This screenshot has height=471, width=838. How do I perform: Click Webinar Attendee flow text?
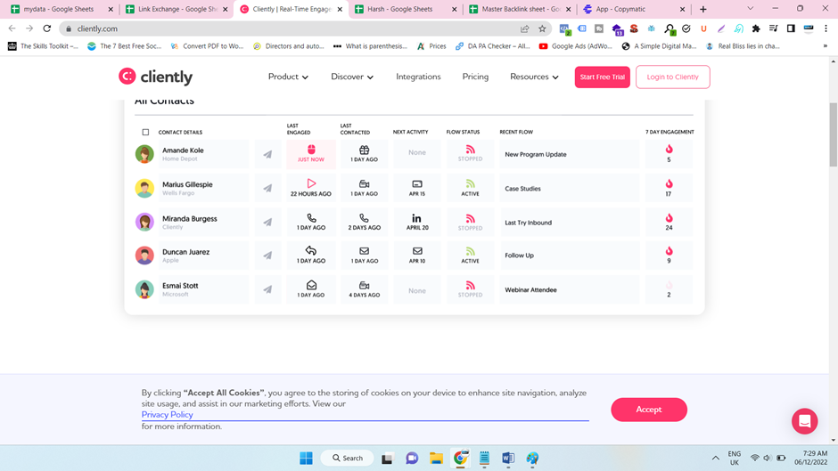click(530, 290)
